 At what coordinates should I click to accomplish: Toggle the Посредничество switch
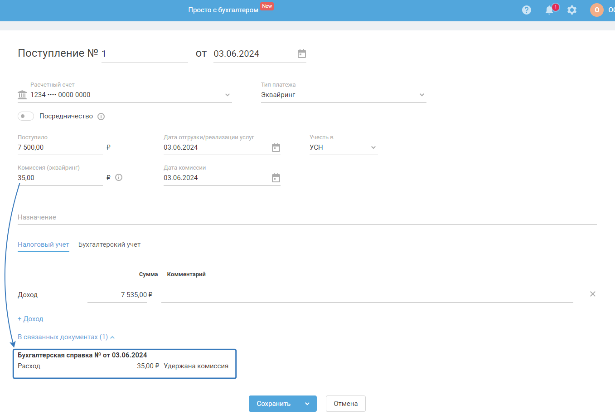(x=26, y=116)
